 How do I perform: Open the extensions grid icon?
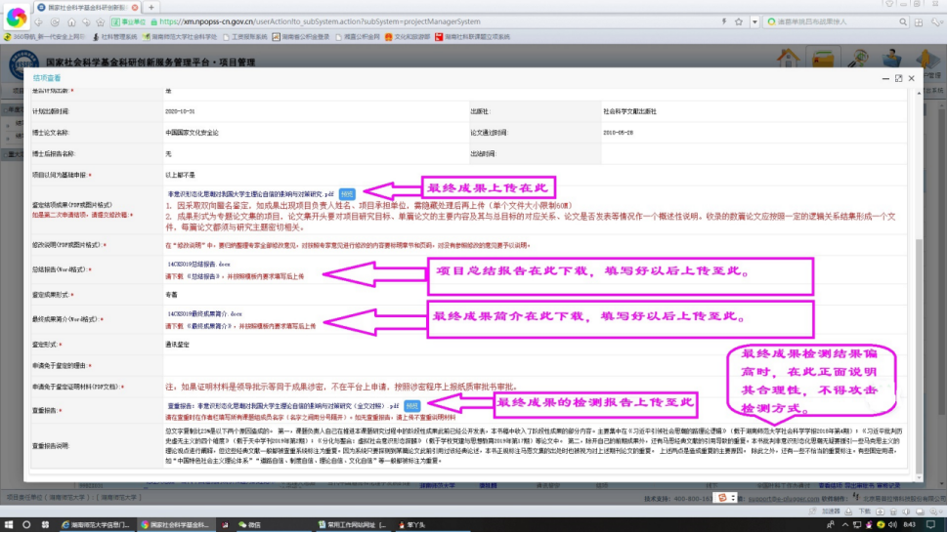919,21
